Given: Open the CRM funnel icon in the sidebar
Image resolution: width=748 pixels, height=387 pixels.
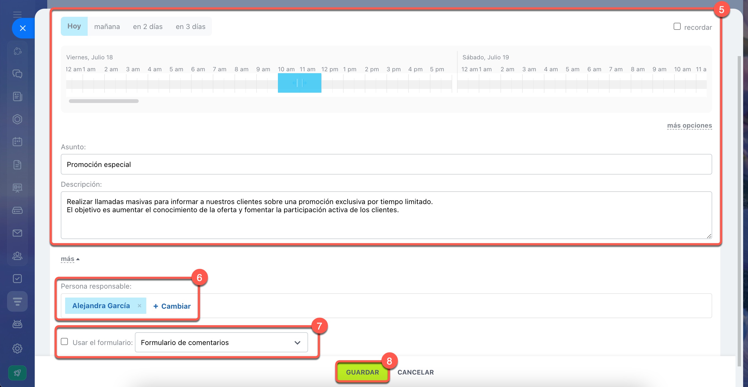Looking at the screenshot, I should tap(17, 301).
